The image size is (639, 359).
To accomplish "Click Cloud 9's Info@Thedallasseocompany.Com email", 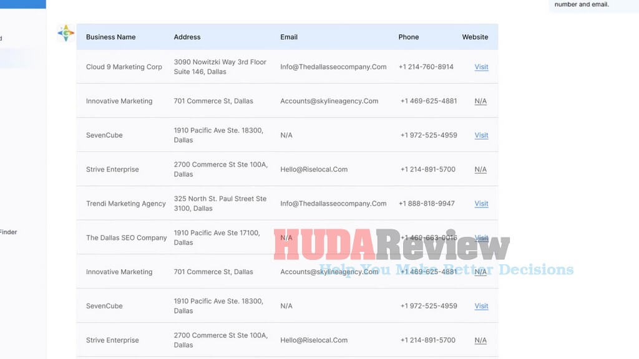I will click(x=333, y=67).
